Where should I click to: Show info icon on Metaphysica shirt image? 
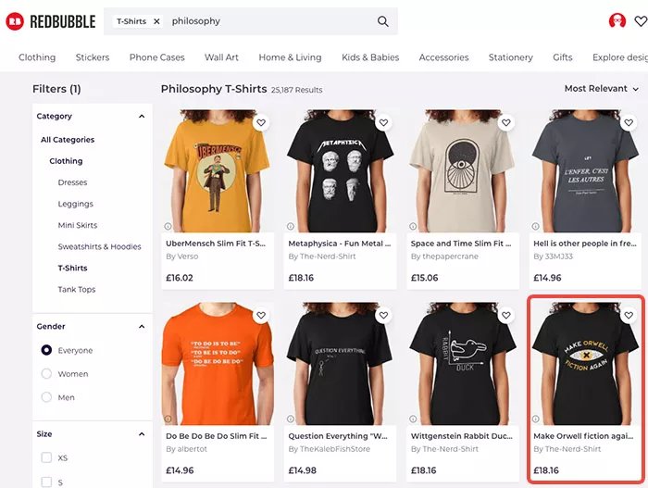291,226
